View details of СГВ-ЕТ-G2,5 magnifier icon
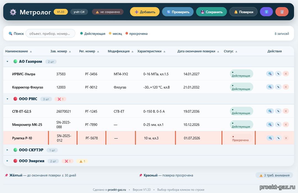The image size is (298, 193). [270, 111]
